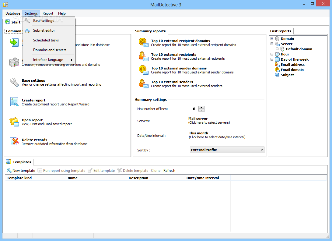The image size is (332, 241).
Task: Decrease the Max number of lines value
Action: 201,110
